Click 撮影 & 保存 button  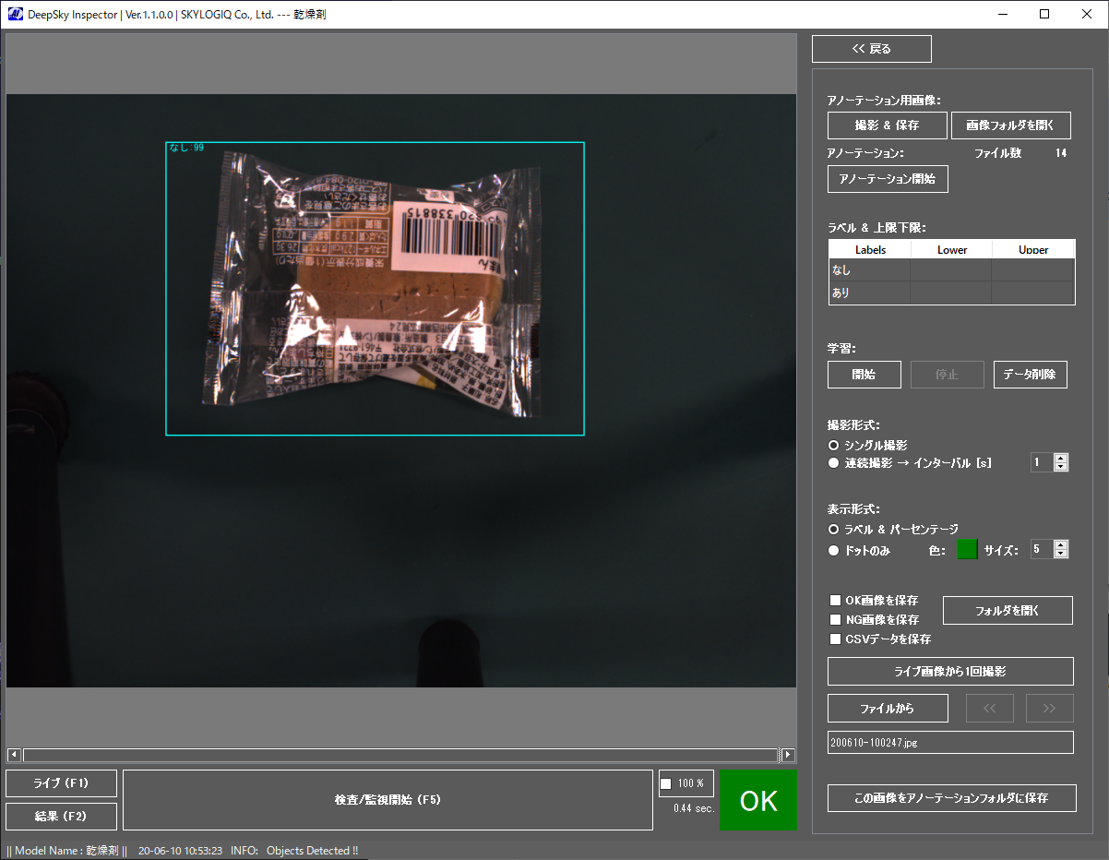887,125
